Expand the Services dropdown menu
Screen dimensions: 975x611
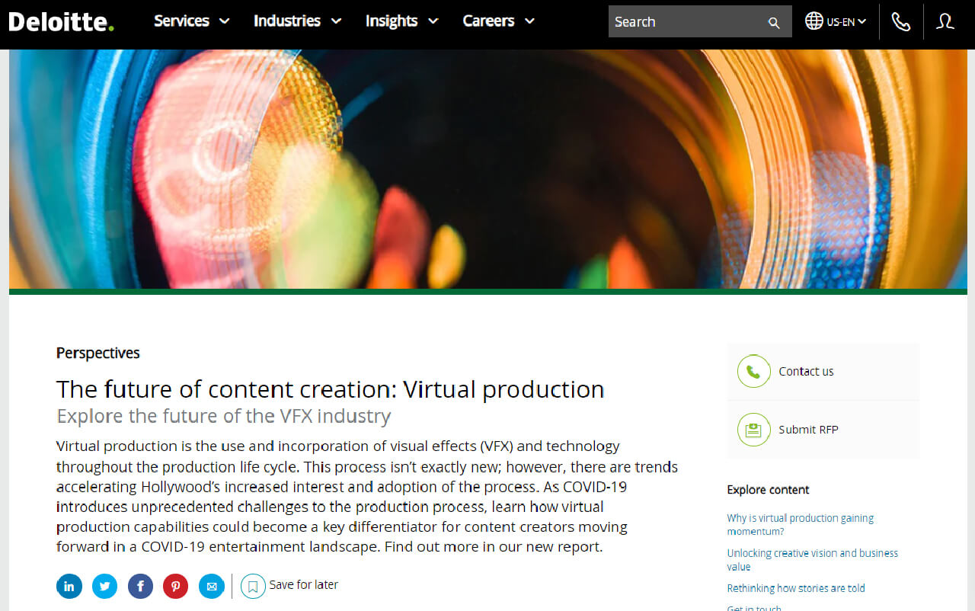pyautogui.click(x=191, y=21)
